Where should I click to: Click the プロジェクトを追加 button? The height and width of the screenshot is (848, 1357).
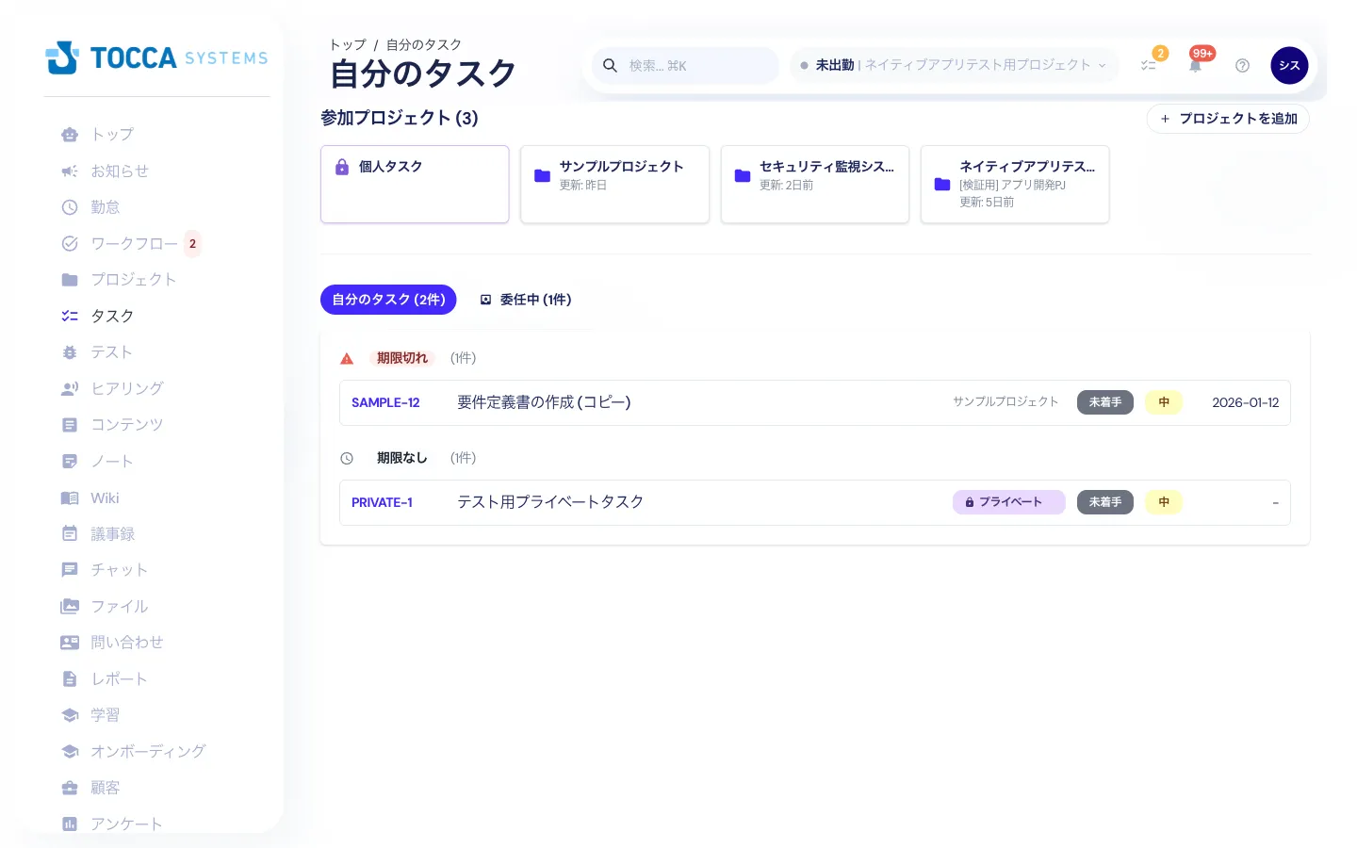tap(1228, 119)
